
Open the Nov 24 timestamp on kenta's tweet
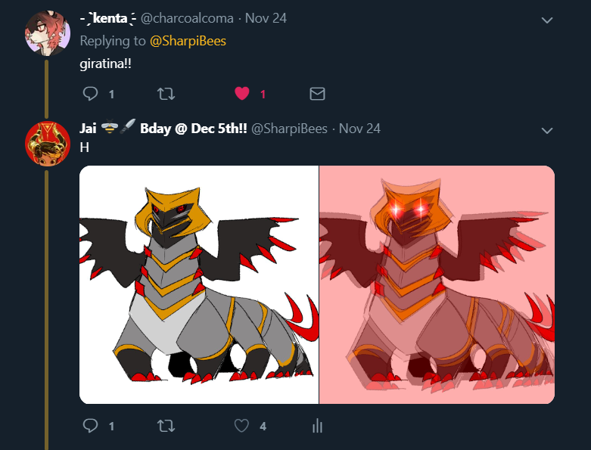coord(266,18)
